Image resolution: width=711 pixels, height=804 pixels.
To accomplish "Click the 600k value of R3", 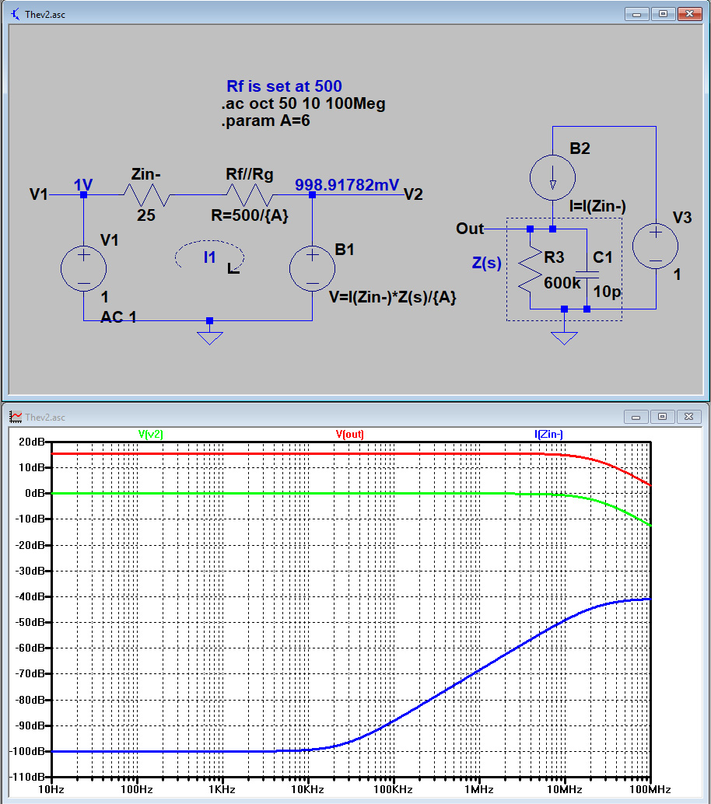I will (x=562, y=282).
